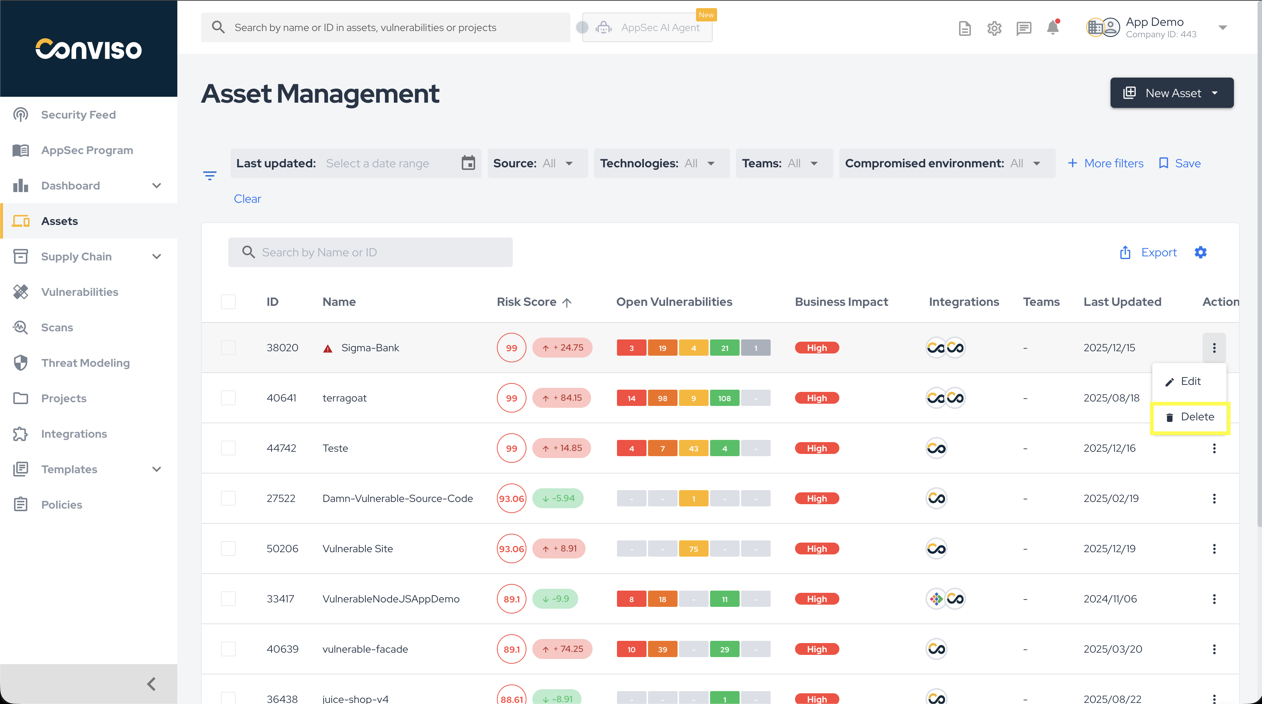Image resolution: width=1262 pixels, height=704 pixels.
Task: Open the kebab actions menu on Teste row
Action: coord(1214,448)
